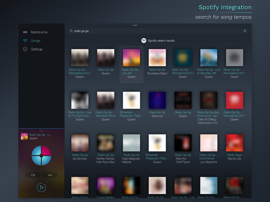Select the Sykomori album cover

[157, 100]
